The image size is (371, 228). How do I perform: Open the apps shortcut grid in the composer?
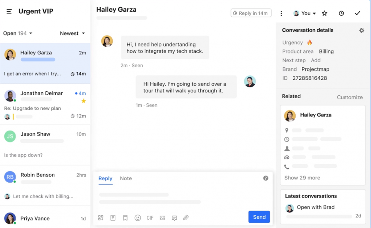(101, 217)
